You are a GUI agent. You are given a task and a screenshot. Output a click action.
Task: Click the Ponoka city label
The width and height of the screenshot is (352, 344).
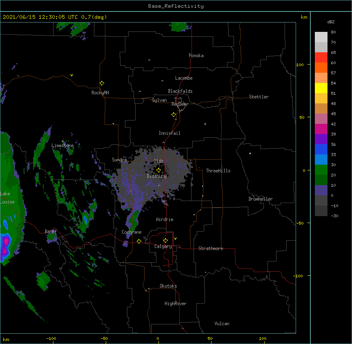pyautogui.click(x=196, y=56)
